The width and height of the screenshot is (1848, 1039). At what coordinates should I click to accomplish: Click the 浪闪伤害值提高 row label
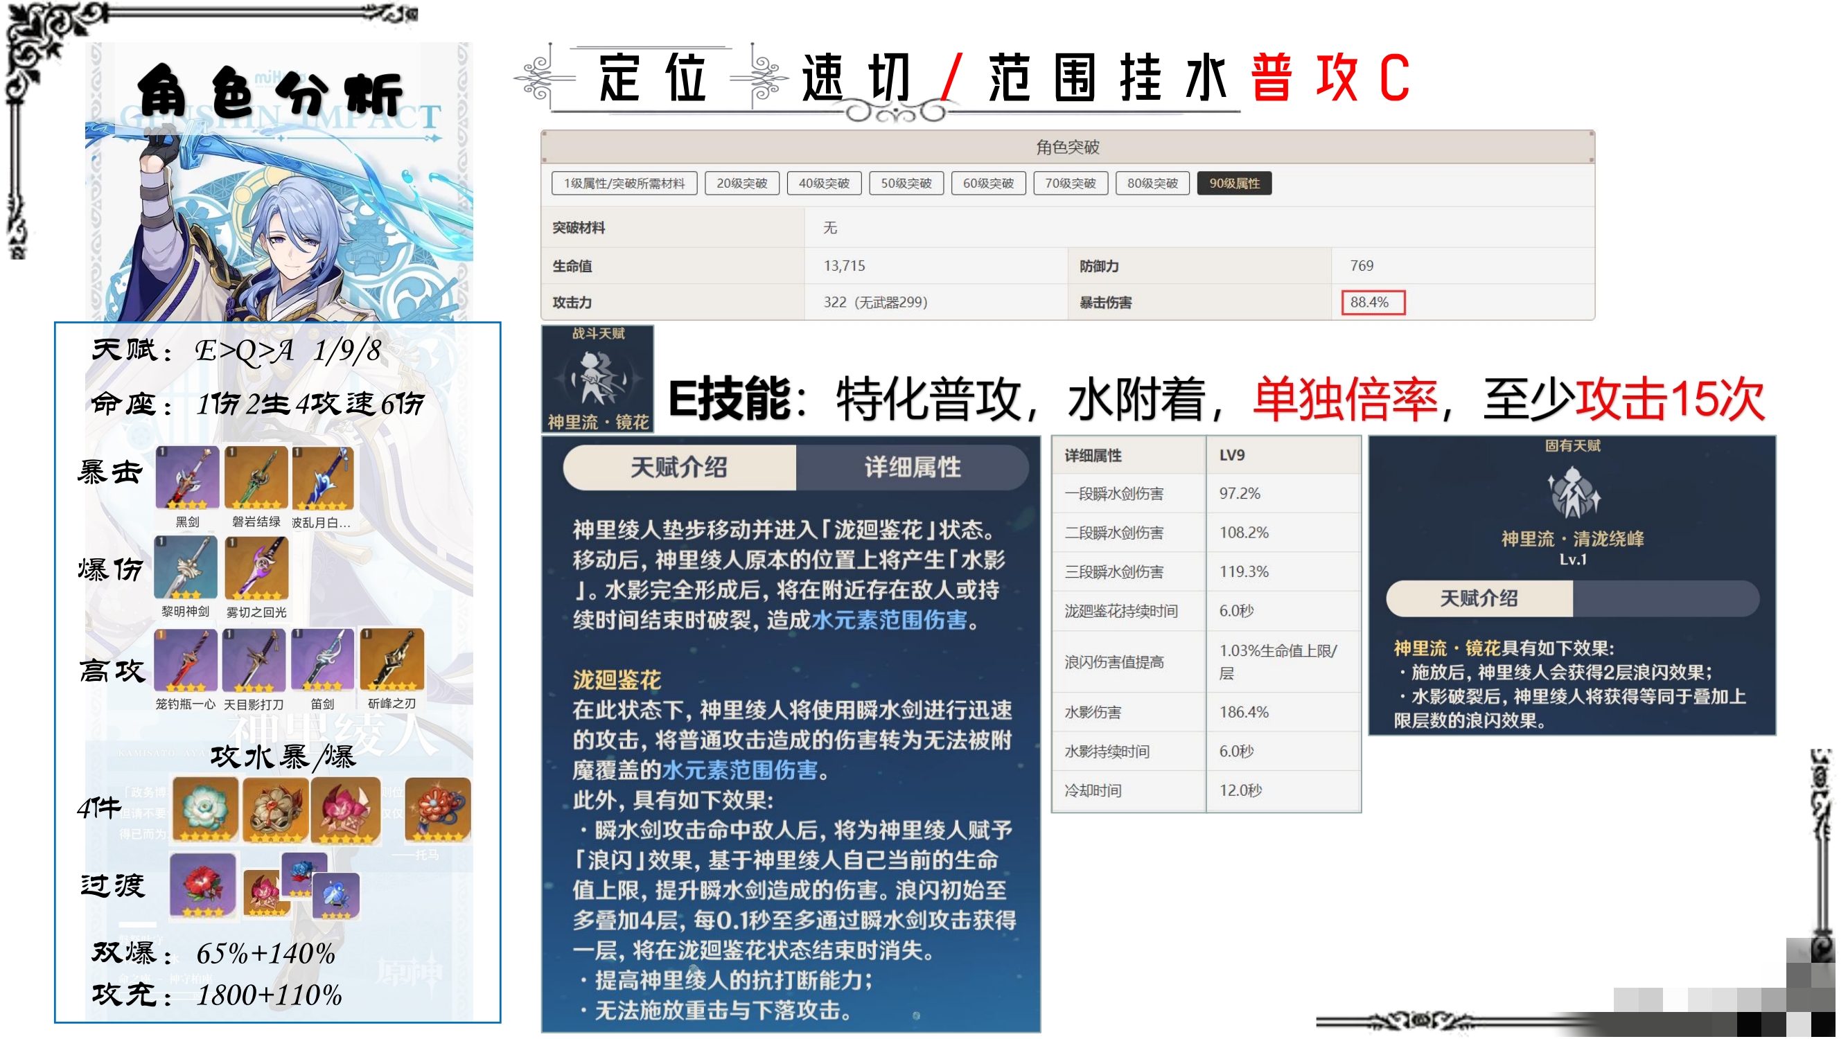[1114, 663]
